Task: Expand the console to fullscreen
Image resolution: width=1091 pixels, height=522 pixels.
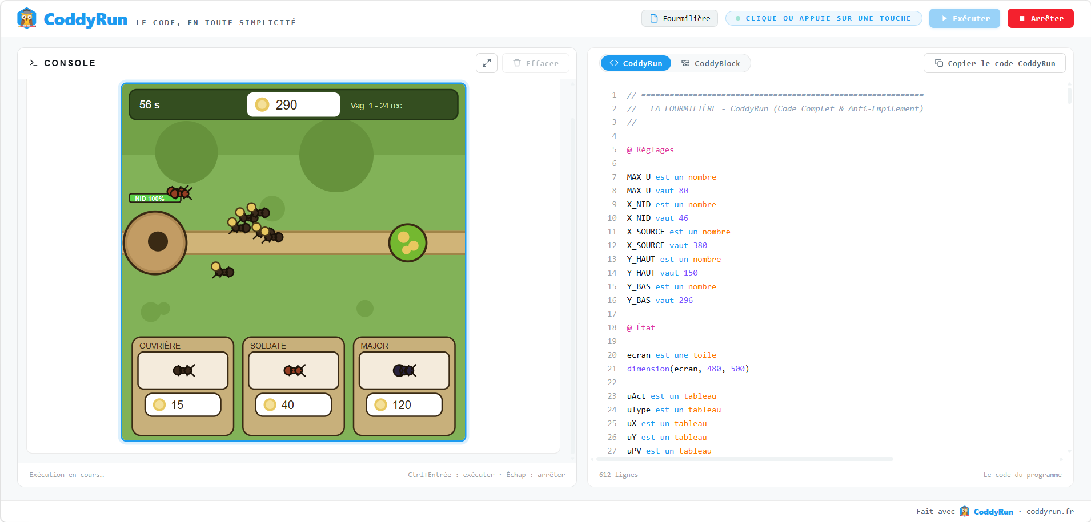Action: 487,63
